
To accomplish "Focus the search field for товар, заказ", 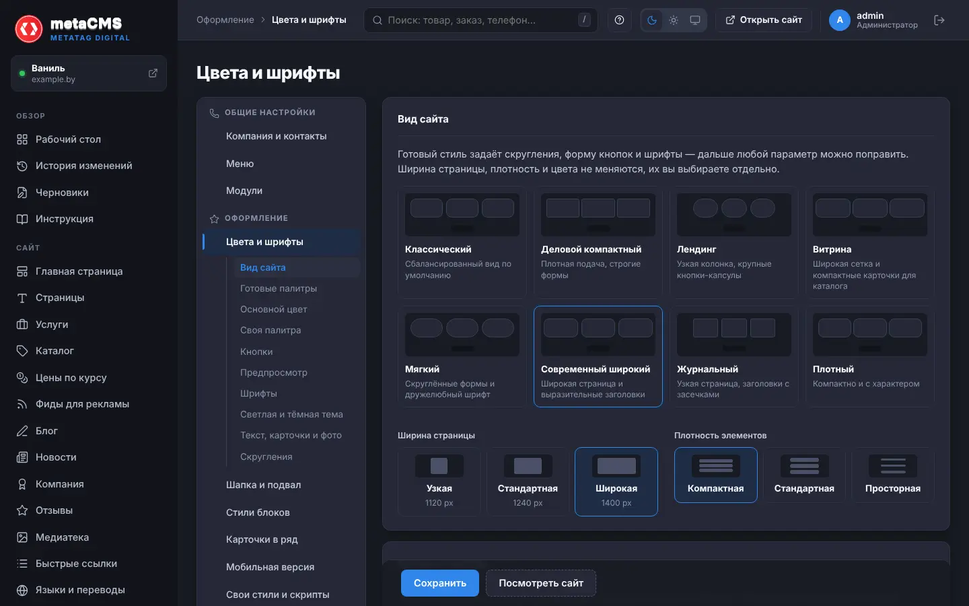I will [481, 20].
